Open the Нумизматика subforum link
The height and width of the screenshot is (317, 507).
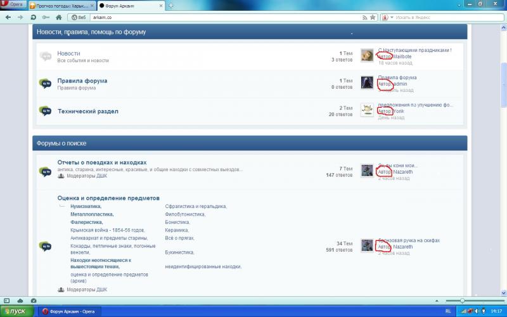click(x=86, y=206)
